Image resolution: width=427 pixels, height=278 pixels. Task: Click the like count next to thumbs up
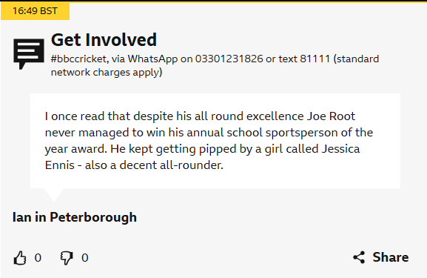click(38, 258)
